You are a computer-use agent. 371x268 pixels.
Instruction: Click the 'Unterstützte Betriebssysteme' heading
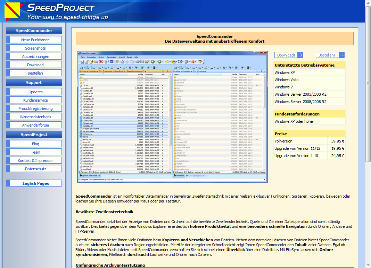[x=305, y=65]
